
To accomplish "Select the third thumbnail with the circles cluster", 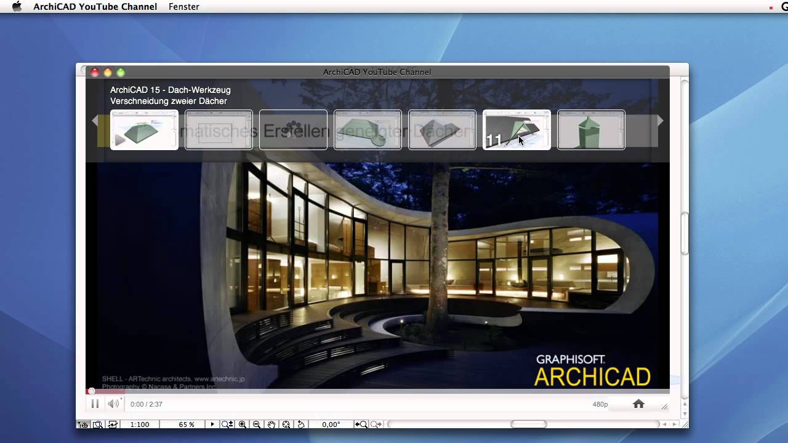I will 293,130.
